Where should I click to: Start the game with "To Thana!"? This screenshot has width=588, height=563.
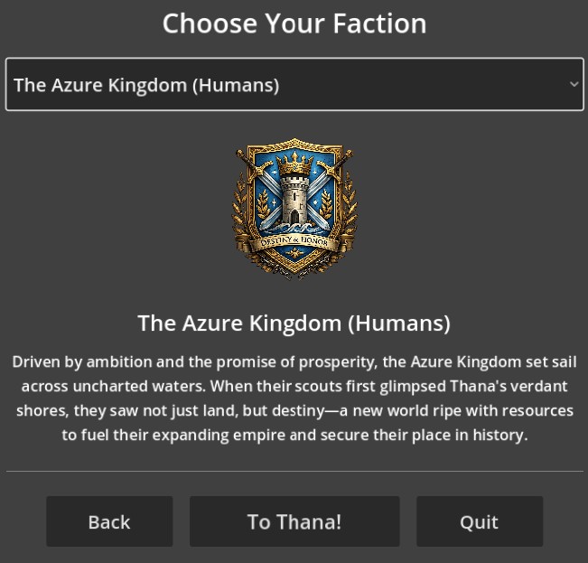click(x=294, y=521)
